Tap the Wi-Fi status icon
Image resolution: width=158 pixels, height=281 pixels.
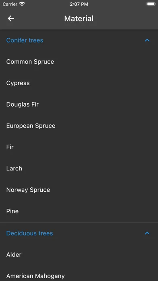[22, 4]
